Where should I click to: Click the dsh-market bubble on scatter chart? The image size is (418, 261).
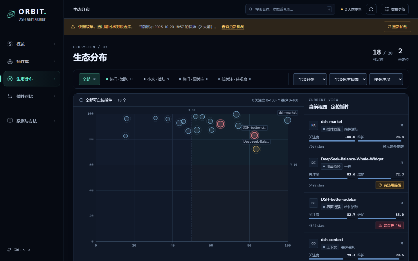pos(287,120)
